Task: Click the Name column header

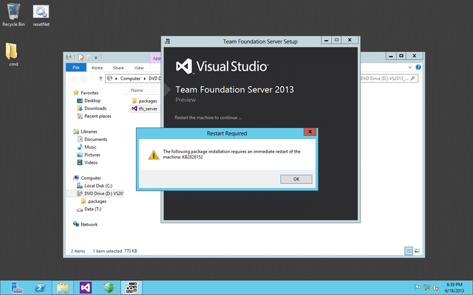Action: (x=137, y=90)
